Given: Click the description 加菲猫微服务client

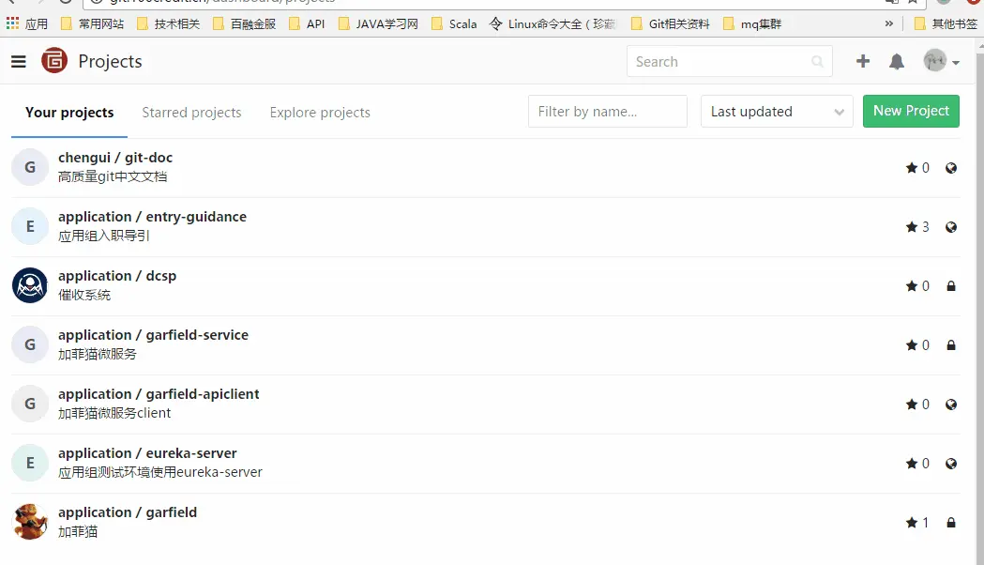Looking at the screenshot, I should pos(114,413).
